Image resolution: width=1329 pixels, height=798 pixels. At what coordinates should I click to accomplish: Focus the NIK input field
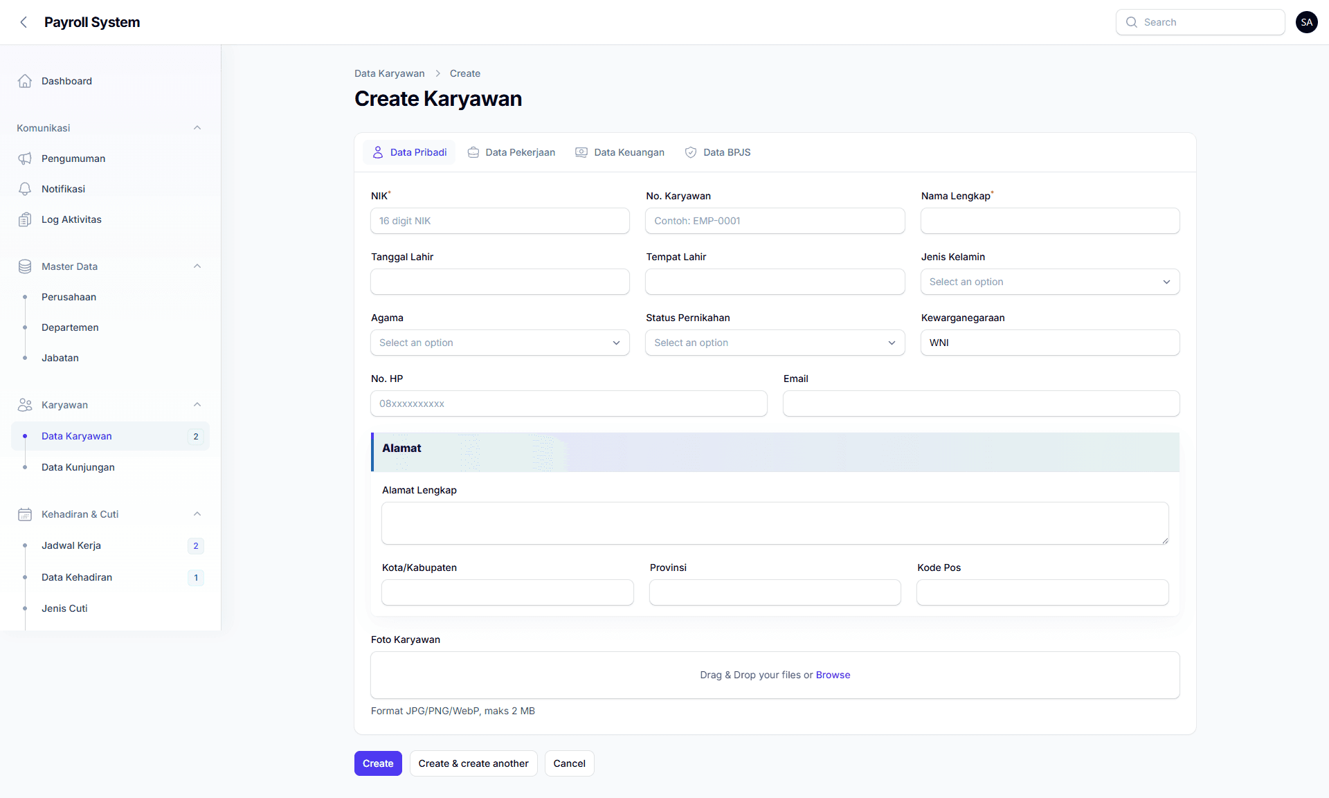pos(500,221)
